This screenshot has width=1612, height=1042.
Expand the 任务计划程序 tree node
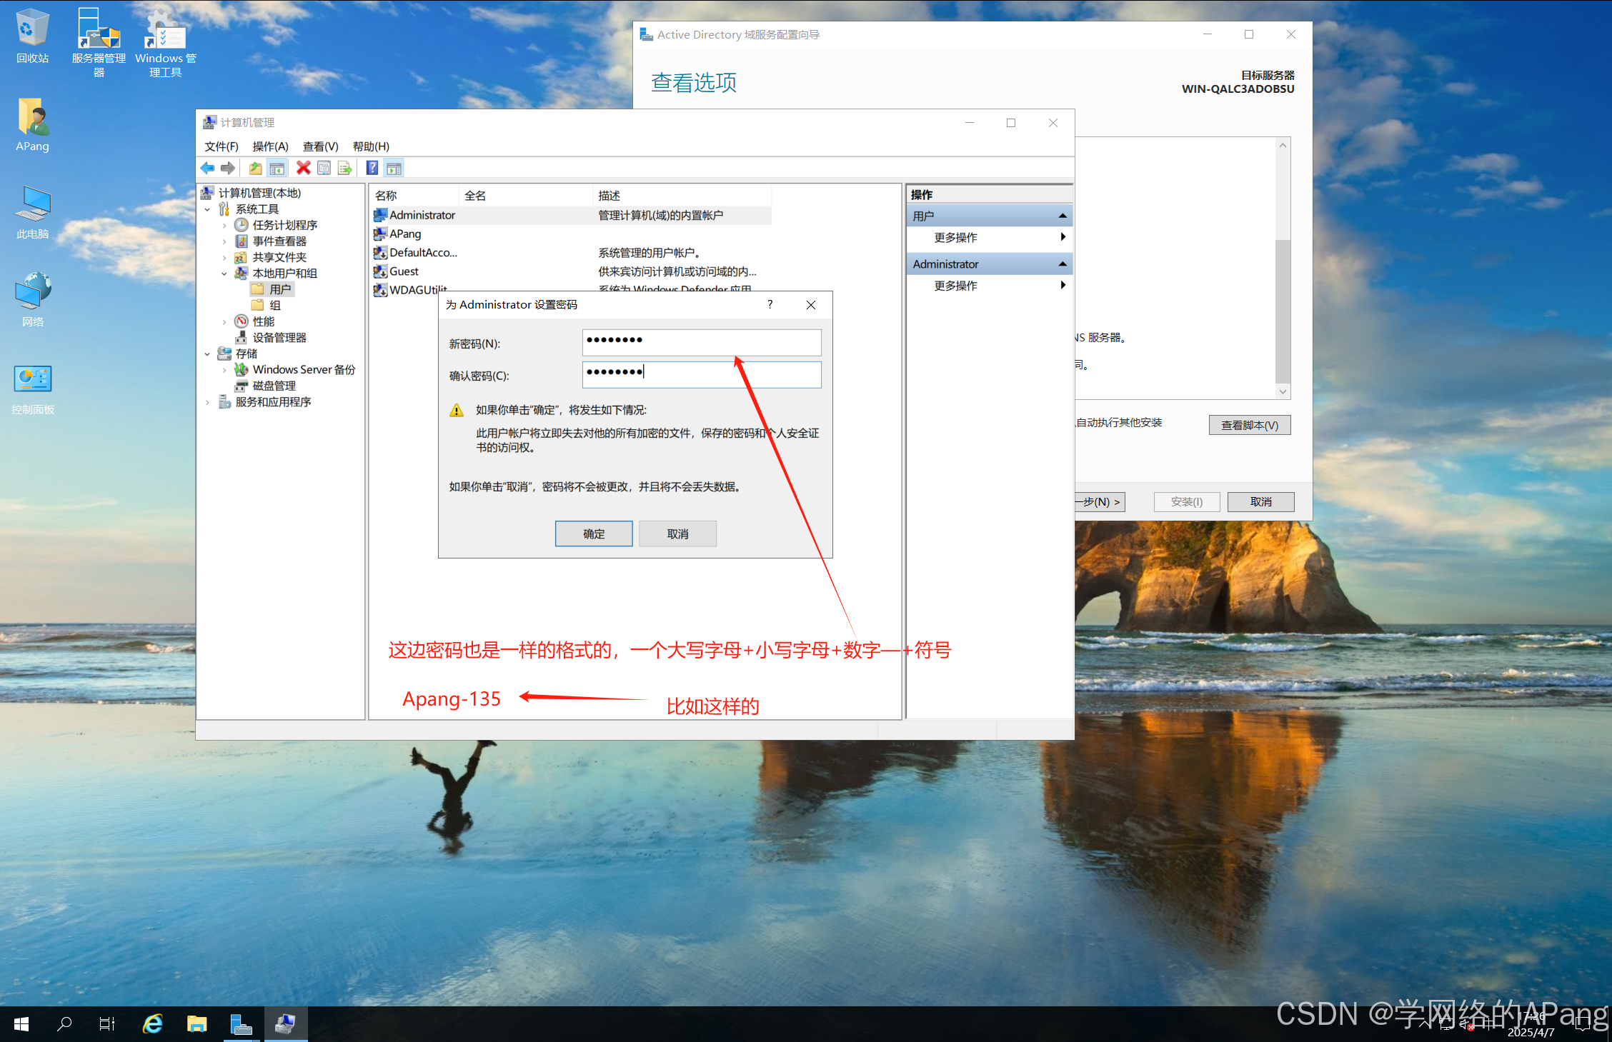coord(224,226)
